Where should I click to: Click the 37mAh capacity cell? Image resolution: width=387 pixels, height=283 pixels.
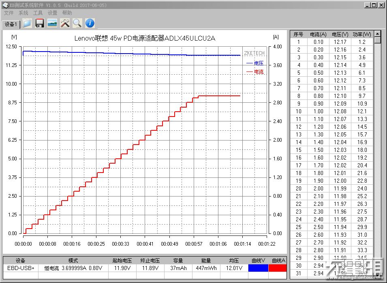tap(178, 268)
